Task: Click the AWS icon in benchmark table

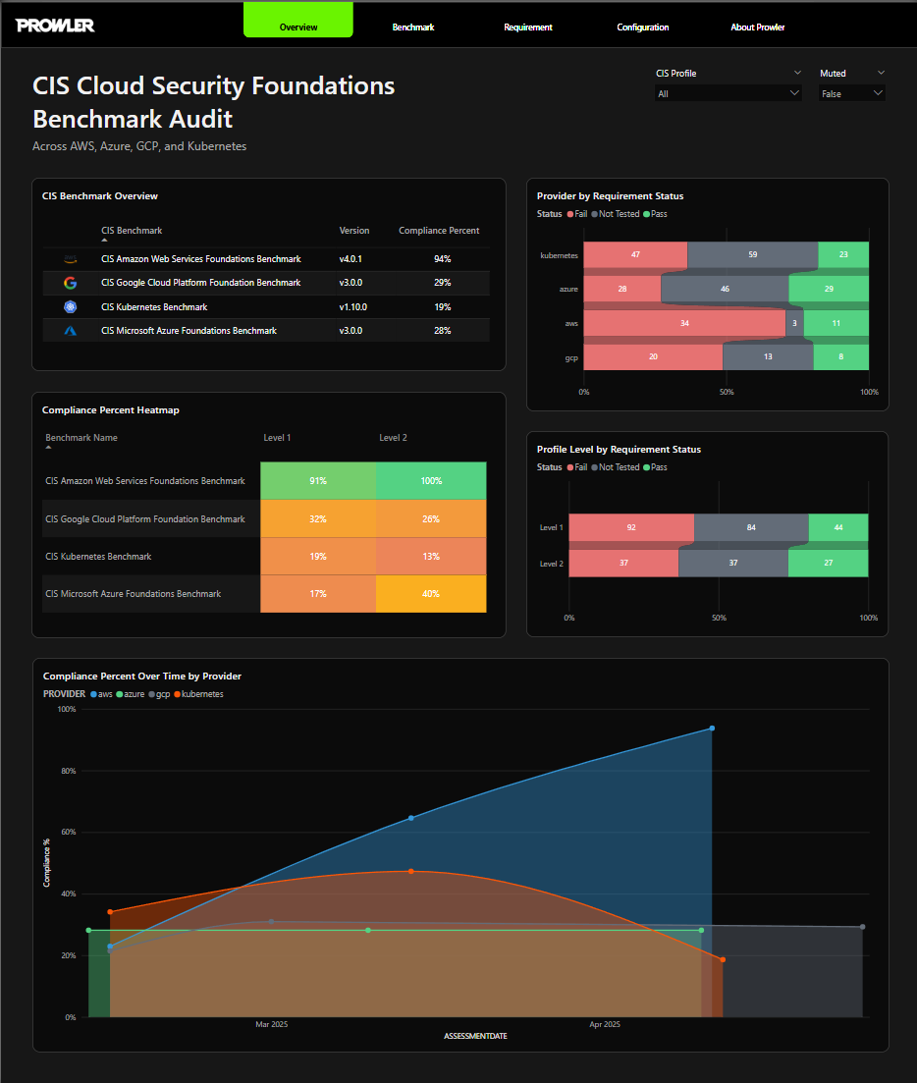Action: [70, 259]
